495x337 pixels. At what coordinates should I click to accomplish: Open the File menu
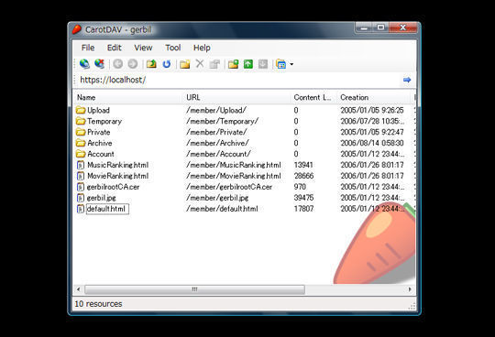pos(88,48)
